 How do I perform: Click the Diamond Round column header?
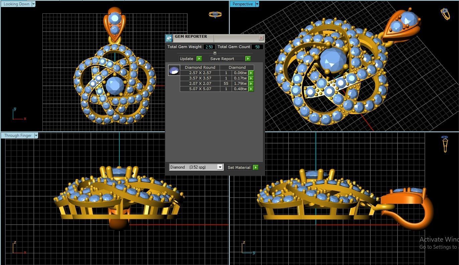pos(200,67)
